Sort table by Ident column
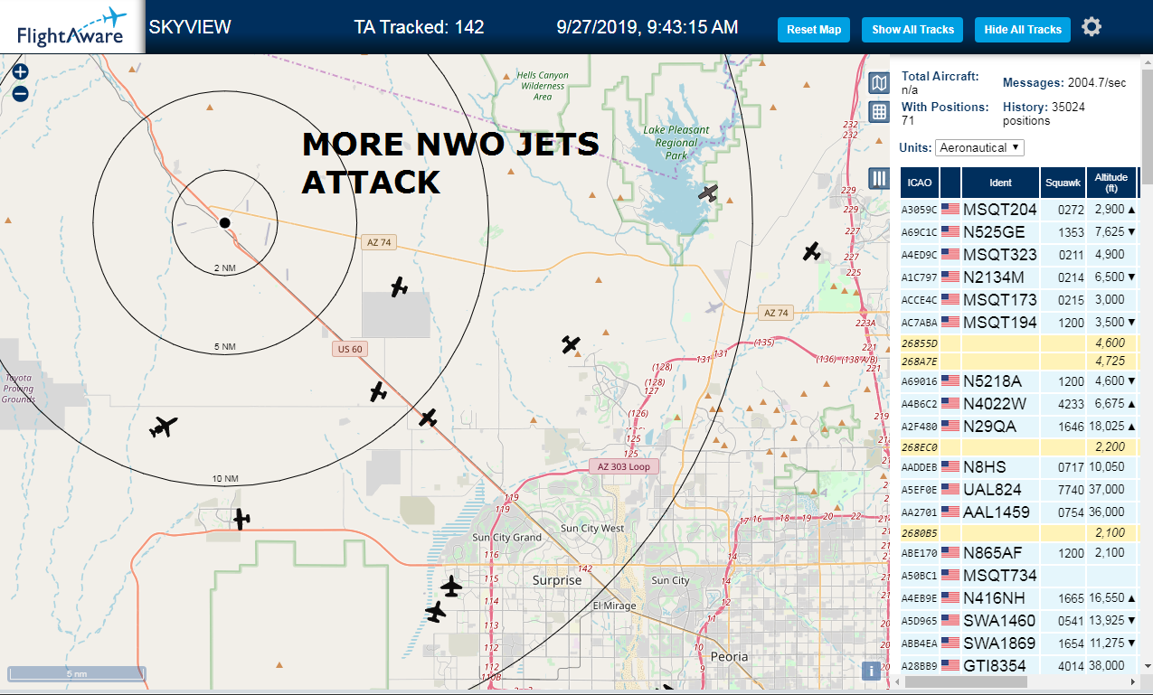Image resolution: width=1153 pixels, height=695 pixels. coord(1000,183)
